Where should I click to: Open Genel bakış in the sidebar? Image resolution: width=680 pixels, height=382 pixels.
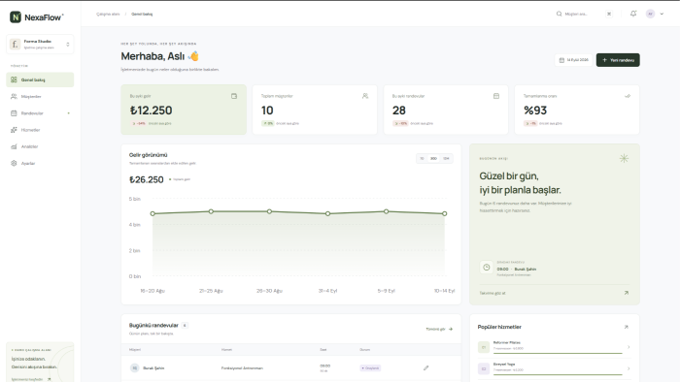tap(40, 80)
